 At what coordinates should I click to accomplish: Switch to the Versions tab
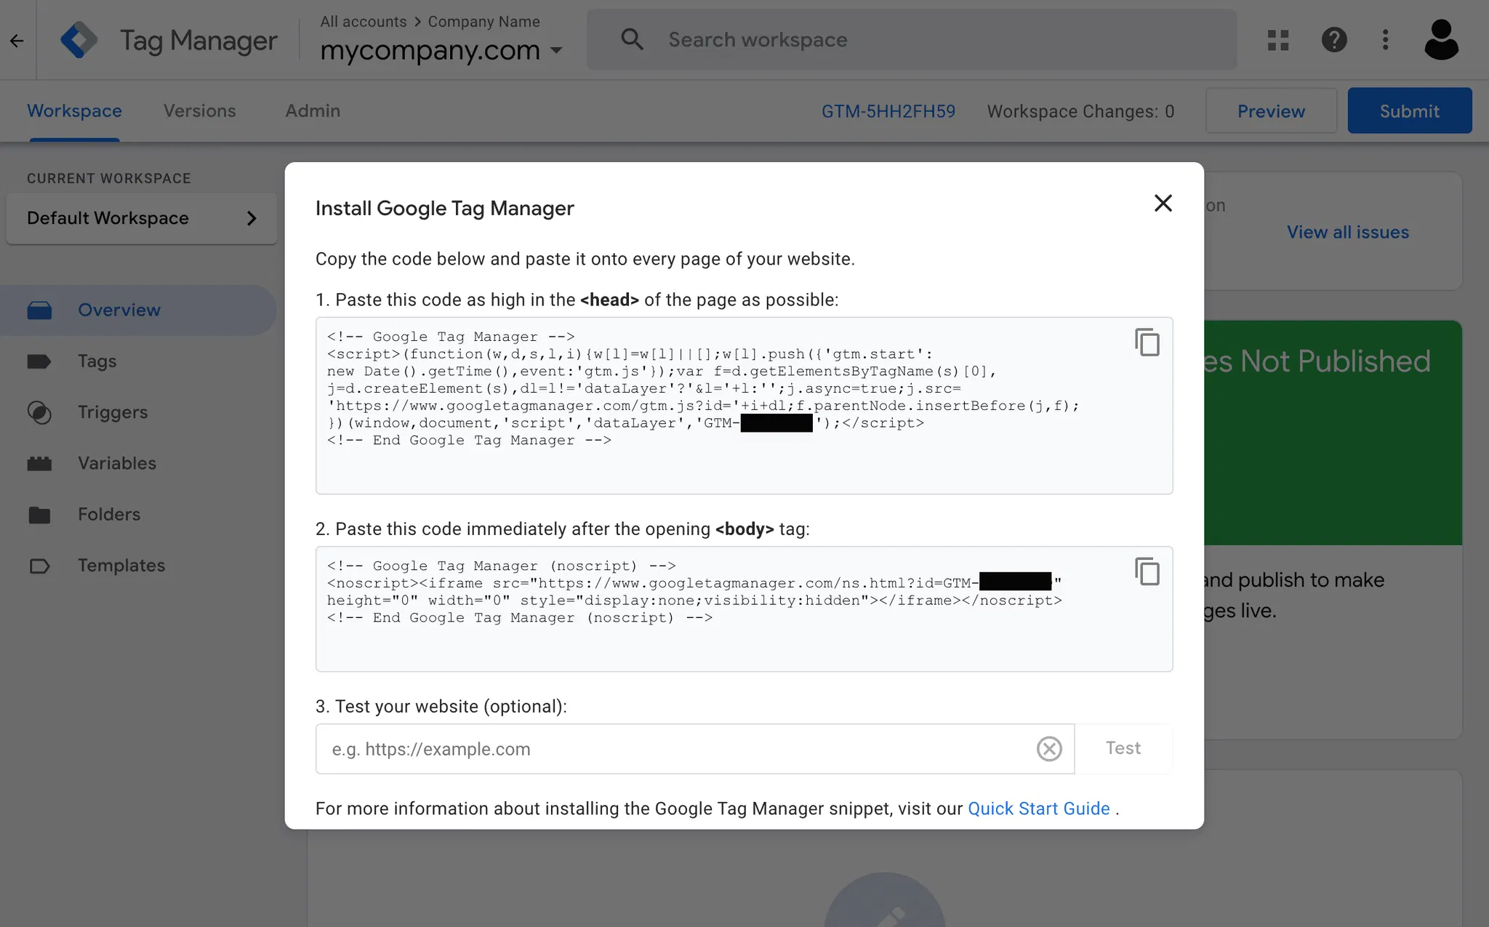(x=199, y=111)
